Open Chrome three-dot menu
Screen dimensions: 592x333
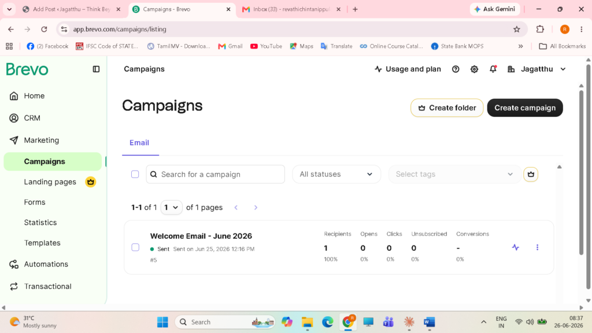tap(582, 29)
